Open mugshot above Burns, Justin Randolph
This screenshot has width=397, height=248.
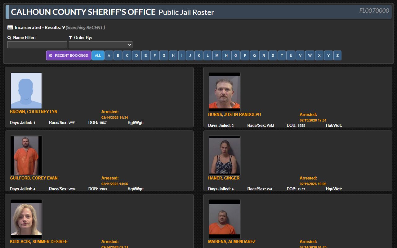[224, 92]
